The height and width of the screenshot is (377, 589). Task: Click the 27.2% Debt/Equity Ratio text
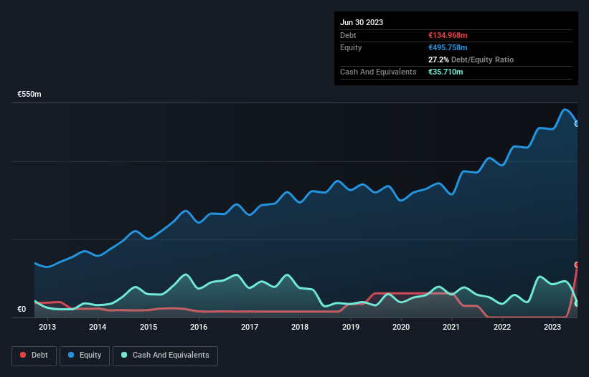click(x=471, y=59)
